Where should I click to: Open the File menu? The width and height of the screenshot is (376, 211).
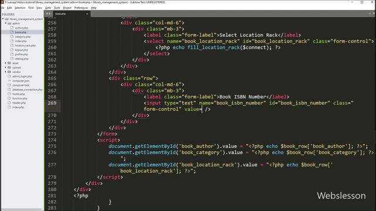[x=2, y=8]
